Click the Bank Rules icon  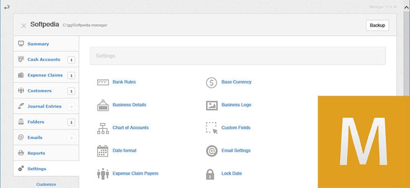click(103, 82)
